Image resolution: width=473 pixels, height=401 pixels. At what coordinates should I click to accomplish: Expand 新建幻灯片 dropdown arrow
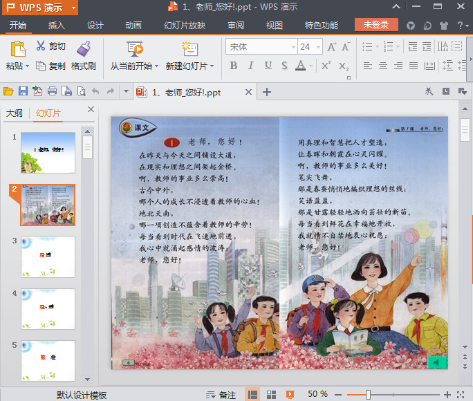click(212, 66)
